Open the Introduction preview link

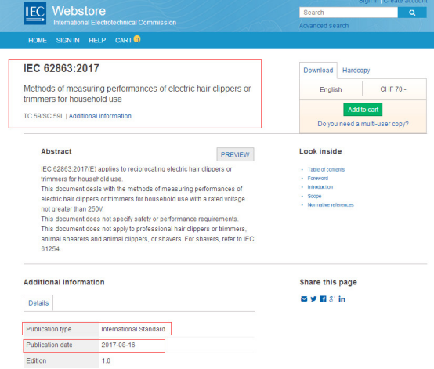[320, 187]
